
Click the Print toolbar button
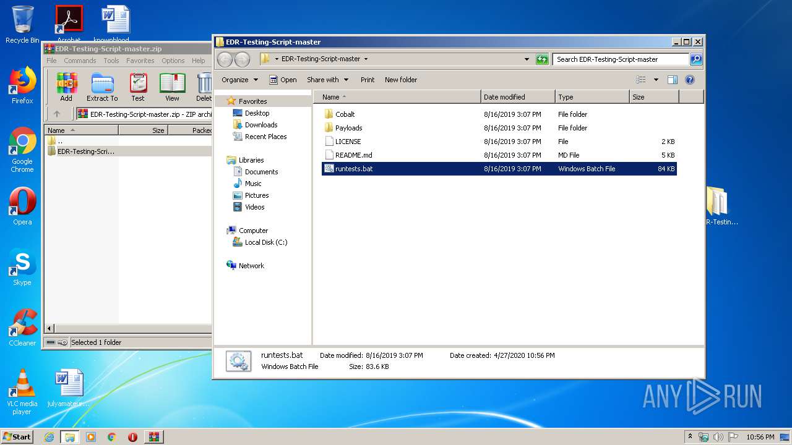click(368, 80)
